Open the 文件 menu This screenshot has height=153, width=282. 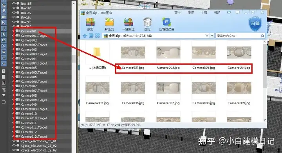177,13
